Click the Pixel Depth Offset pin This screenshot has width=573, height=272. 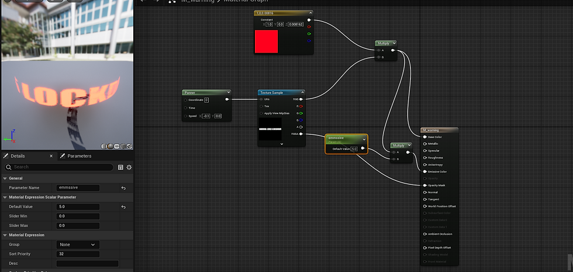424,247
